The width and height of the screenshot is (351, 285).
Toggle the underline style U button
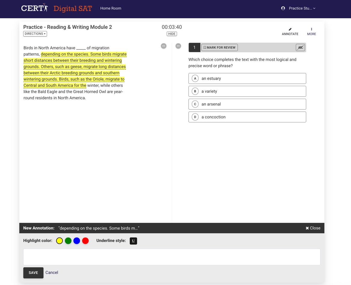133,241
